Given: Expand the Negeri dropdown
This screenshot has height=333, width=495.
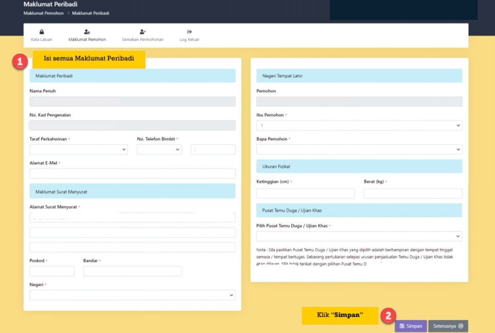Looking at the screenshot, I should 132,294.
